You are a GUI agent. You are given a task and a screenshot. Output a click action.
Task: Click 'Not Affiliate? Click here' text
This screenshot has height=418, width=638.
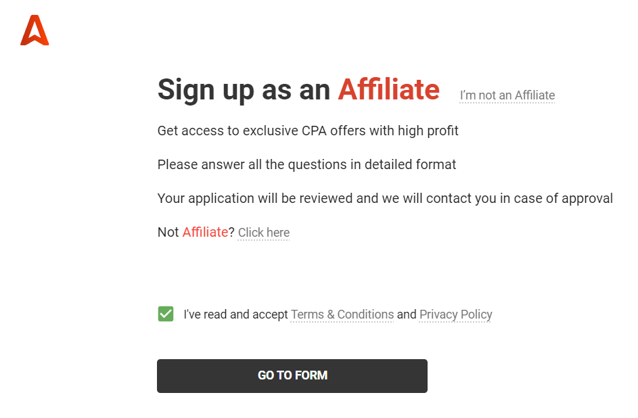tap(223, 232)
